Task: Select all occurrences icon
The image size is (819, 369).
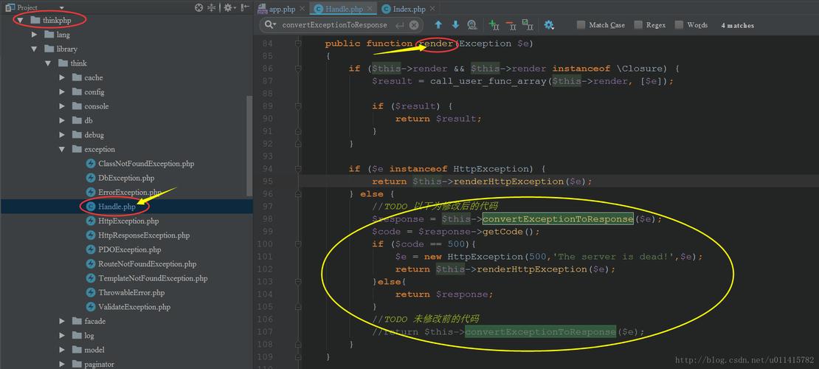Action: point(528,24)
